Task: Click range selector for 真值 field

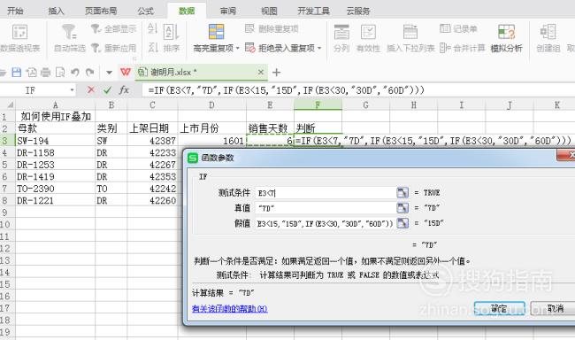Action: 402,208
